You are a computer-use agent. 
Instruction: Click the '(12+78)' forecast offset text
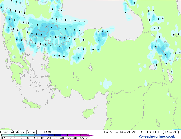[171, 132]
